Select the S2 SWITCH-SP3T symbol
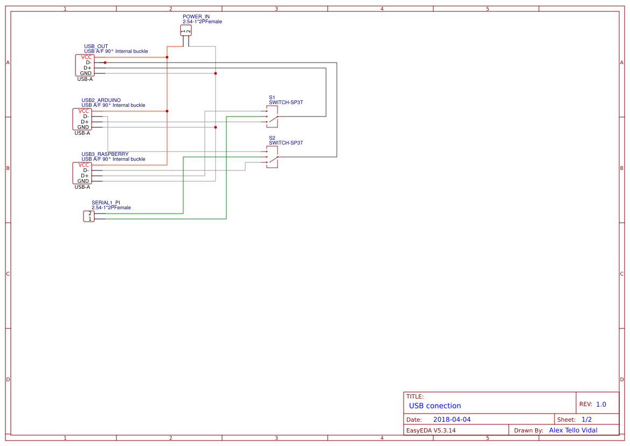The height and width of the screenshot is (446, 630). tap(272, 156)
